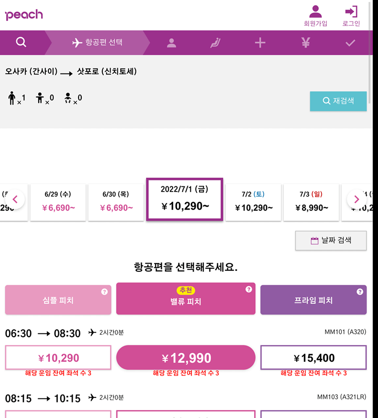This screenshot has width=378, height=418.
Task: Choose ¥15,400 프라임 피치 fare for MM101
Action: 314,358
